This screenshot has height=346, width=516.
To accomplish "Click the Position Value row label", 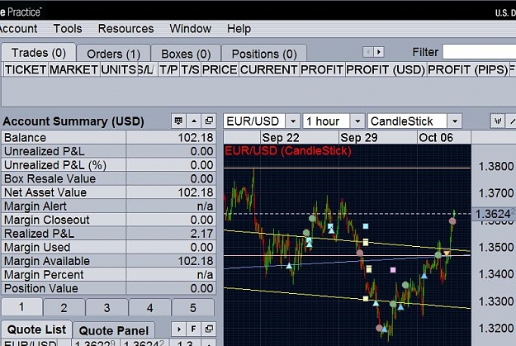I will [41, 288].
